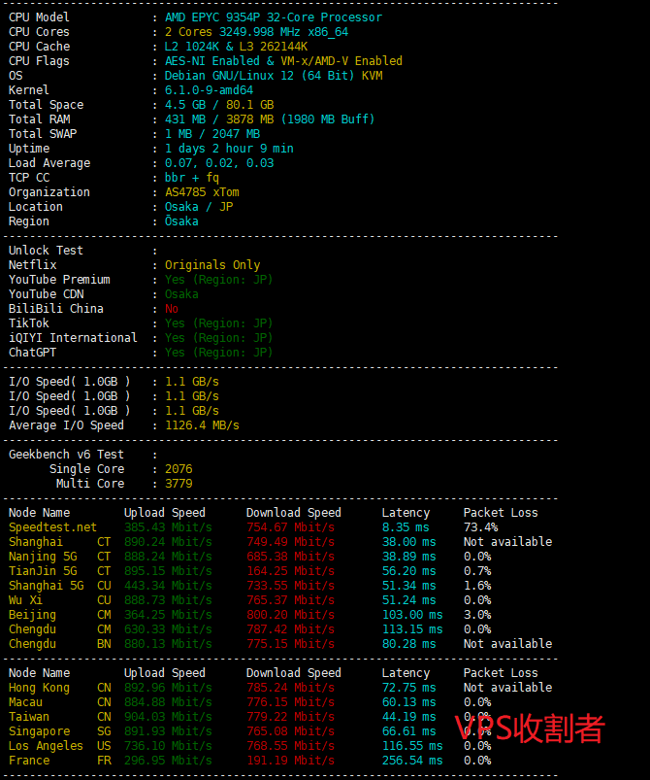This screenshot has width=650, height=780.
Task: Click the Netflix Originals Only result
Action: [x=212, y=265]
